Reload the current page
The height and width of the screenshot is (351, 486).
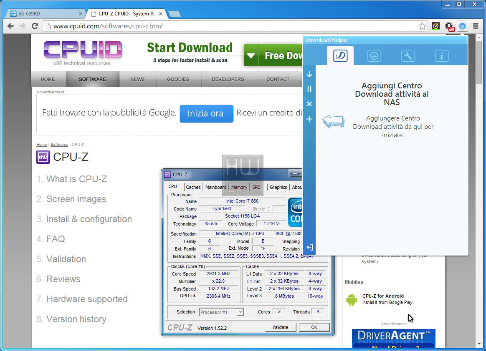35,26
